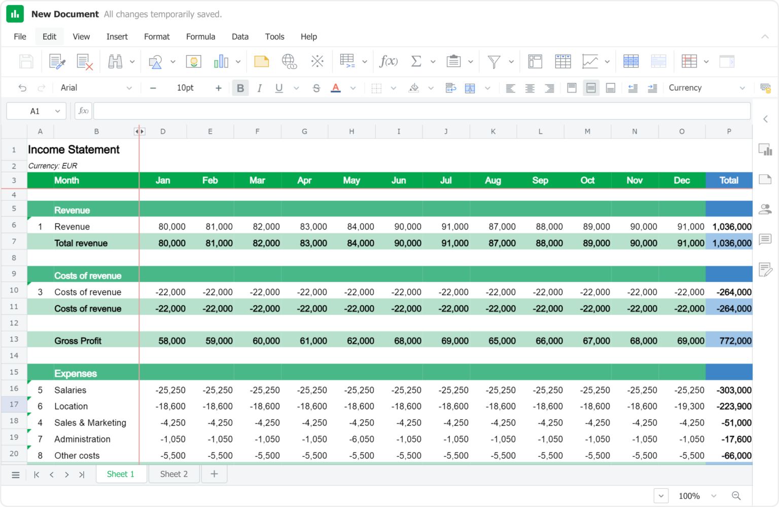Switch to the Sheet 2 tab
The width and height of the screenshot is (779, 507).
(x=173, y=474)
